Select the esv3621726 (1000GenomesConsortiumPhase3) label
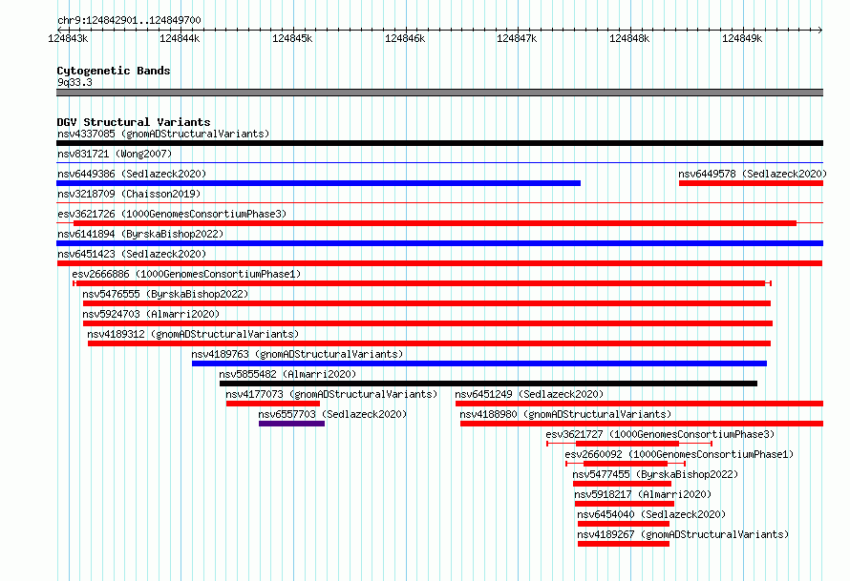Viewport: 850px width, 581px height. click(172, 214)
